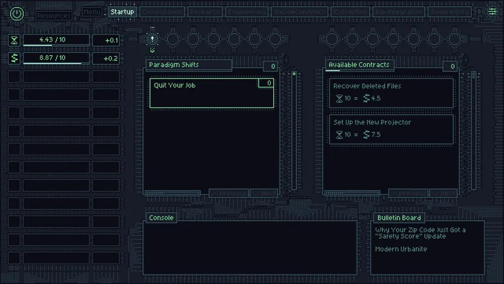This screenshot has height=284, width=504.
Task: Click the Quit Your Job counter box
Action: click(x=266, y=83)
